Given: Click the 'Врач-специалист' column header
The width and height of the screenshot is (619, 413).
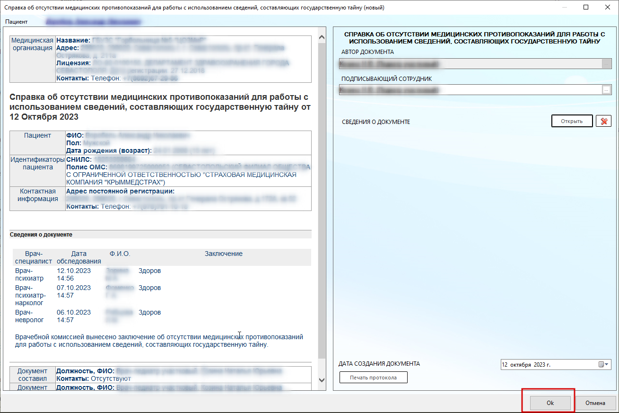Looking at the screenshot, I should [x=34, y=257].
